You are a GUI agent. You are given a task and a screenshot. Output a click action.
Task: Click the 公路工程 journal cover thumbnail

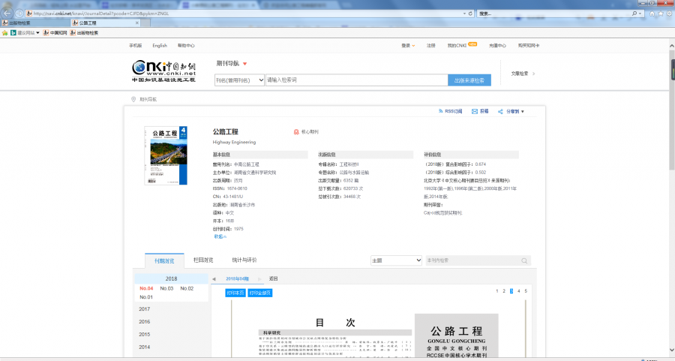(165, 155)
